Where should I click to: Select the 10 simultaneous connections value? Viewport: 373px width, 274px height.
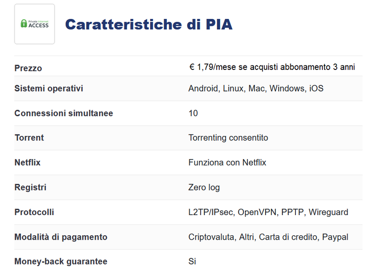click(193, 113)
